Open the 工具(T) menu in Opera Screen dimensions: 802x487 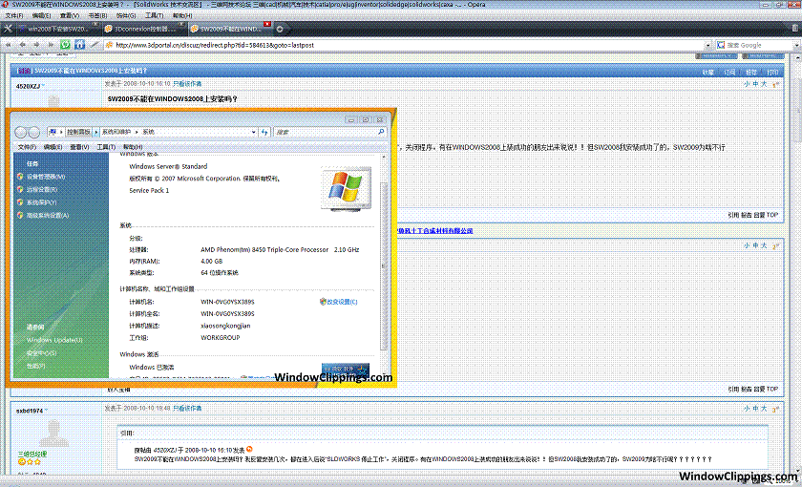tap(154, 16)
